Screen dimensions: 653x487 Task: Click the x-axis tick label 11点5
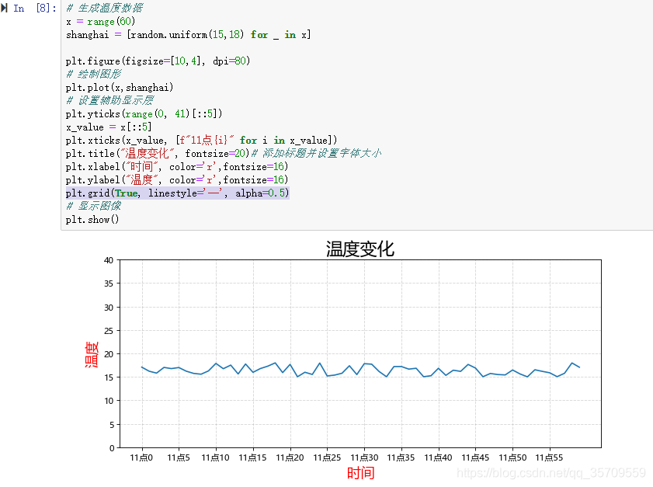179,457
